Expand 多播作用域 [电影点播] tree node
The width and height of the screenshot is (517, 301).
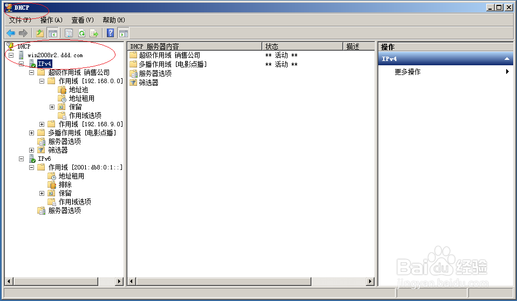(x=32, y=133)
